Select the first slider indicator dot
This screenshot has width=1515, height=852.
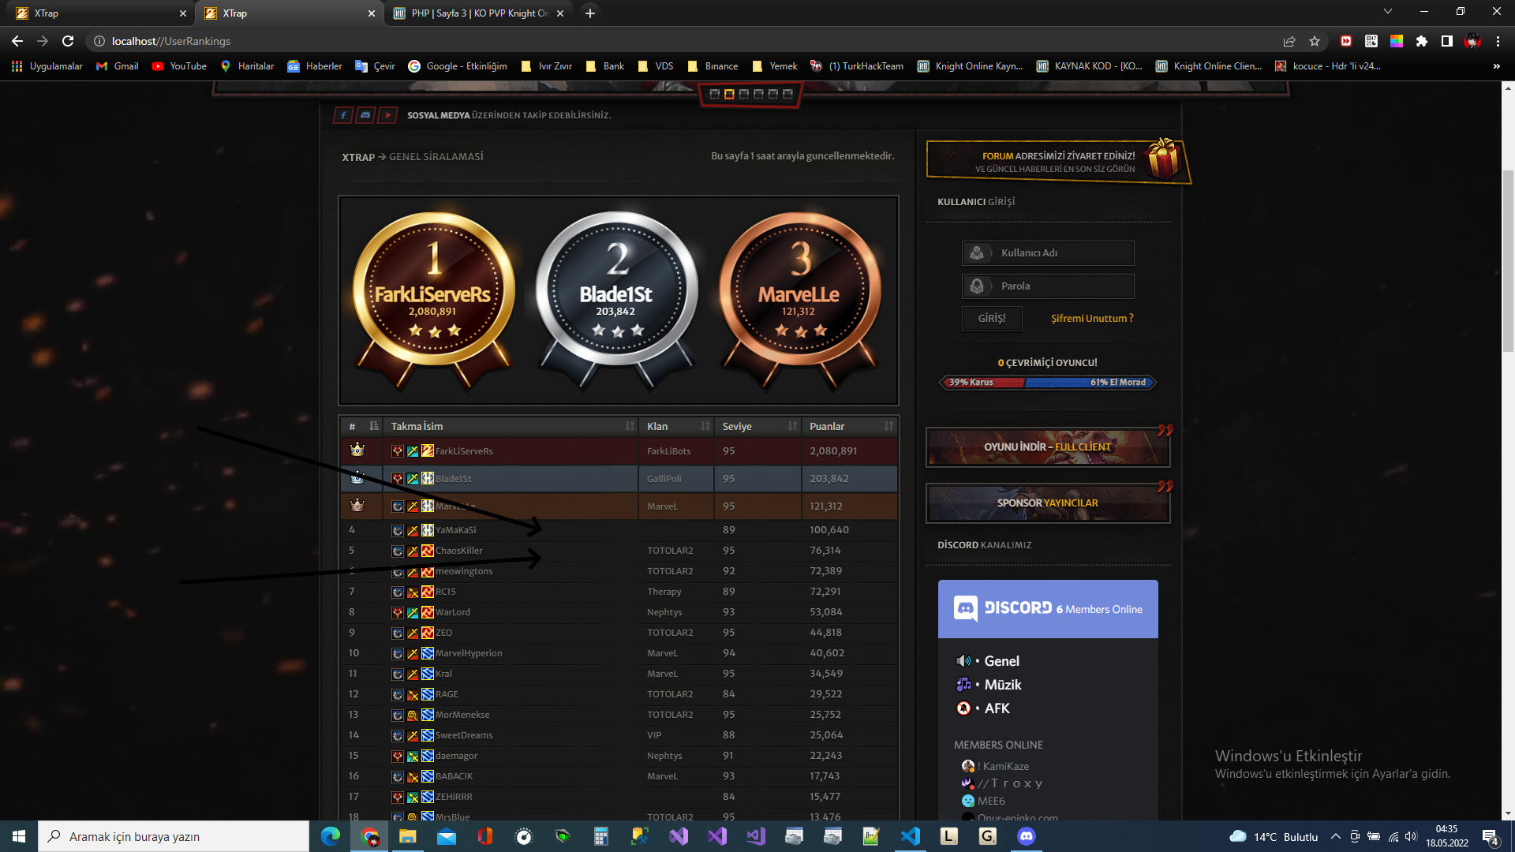[x=714, y=94]
